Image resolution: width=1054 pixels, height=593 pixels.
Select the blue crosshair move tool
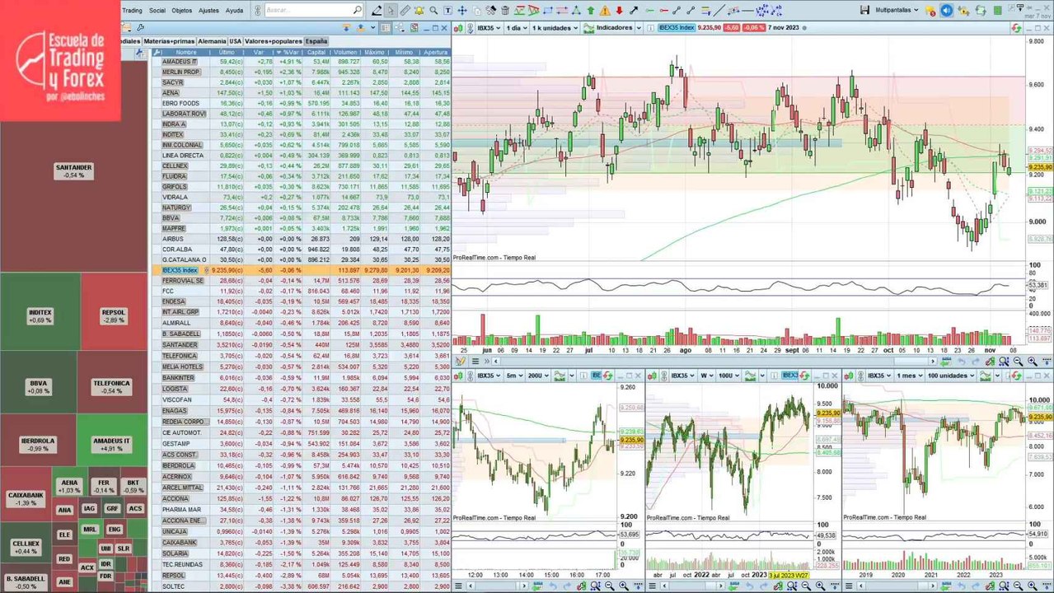[x=462, y=11]
